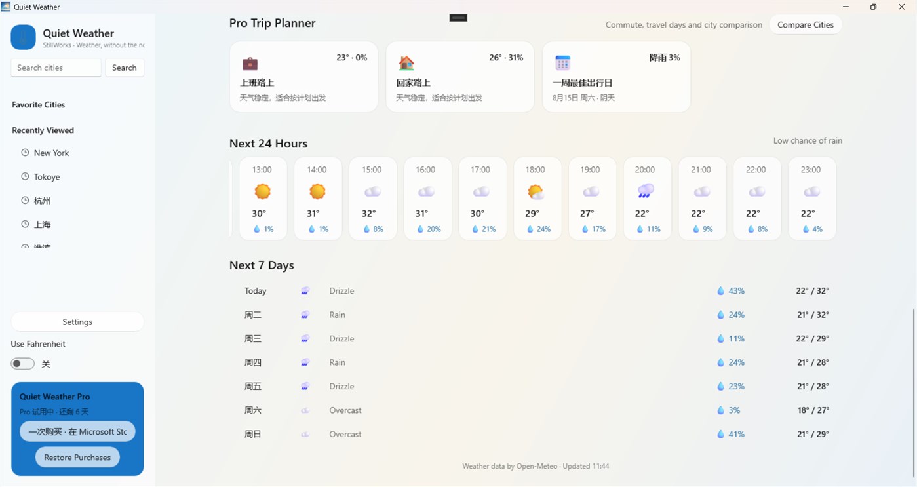917x487 pixels.
Task: Click the rain icon in 周四 row
Action: click(305, 362)
